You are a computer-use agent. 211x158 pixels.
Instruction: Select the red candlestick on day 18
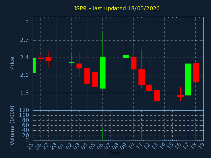click(196, 72)
